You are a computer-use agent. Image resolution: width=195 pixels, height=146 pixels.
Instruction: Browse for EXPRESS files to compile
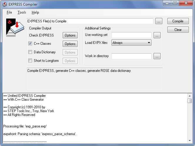coord(159,21)
